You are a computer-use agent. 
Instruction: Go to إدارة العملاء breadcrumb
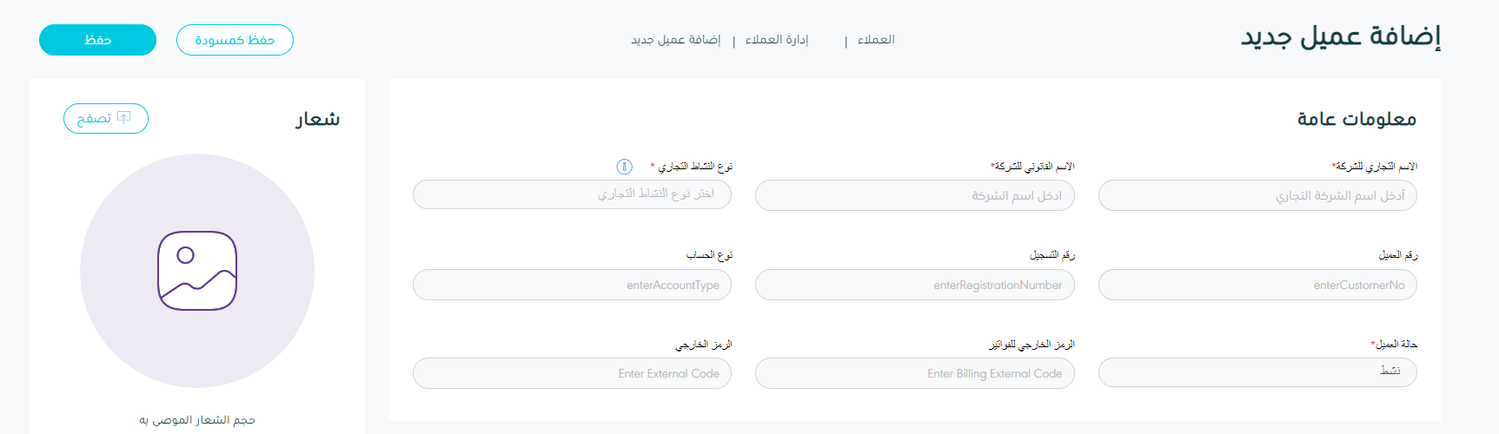[777, 40]
